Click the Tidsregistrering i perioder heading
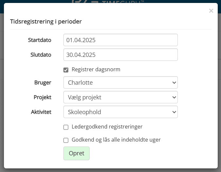Viewport: 221px width, 172px height. (x=46, y=22)
